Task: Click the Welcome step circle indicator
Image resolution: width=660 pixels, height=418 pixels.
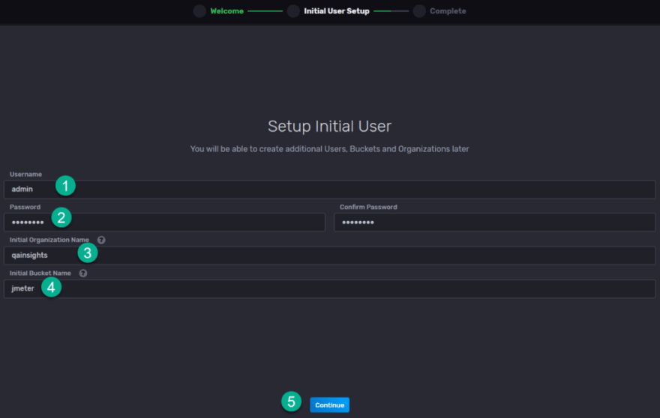Action: click(199, 11)
